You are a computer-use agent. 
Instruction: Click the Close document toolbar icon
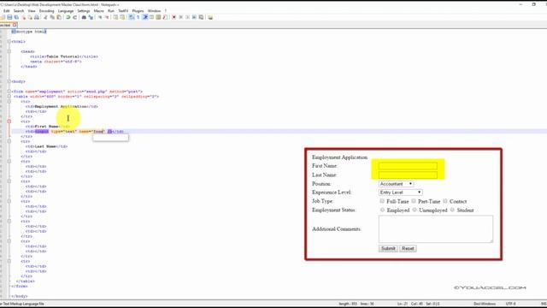[x=24, y=17]
